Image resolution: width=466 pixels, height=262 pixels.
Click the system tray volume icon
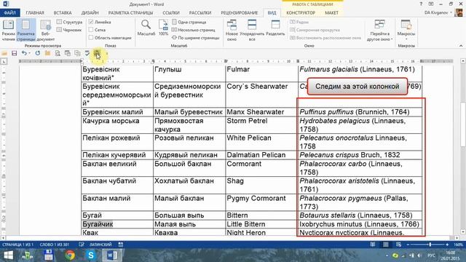419,255
